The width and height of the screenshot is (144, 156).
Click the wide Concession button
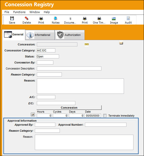click(x=69, y=108)
